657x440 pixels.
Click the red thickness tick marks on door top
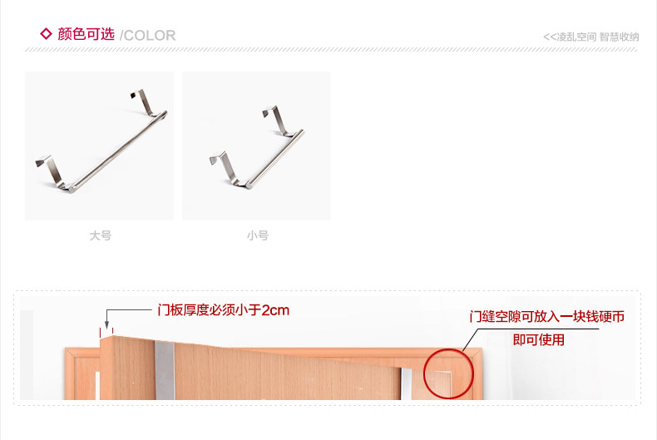106,333
